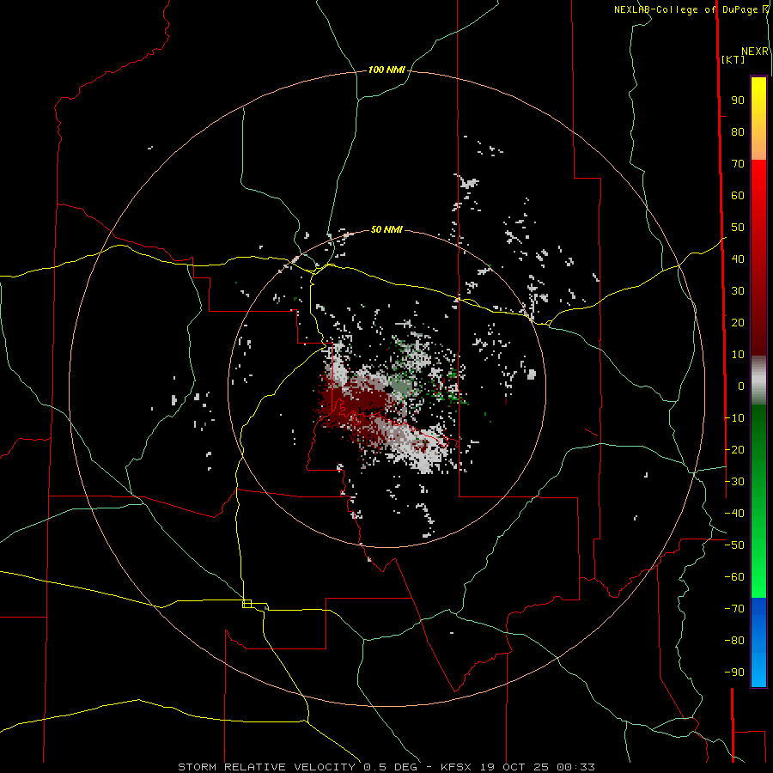Select the "-80" value on the velocity scale
773x773 pixels.
734,641
